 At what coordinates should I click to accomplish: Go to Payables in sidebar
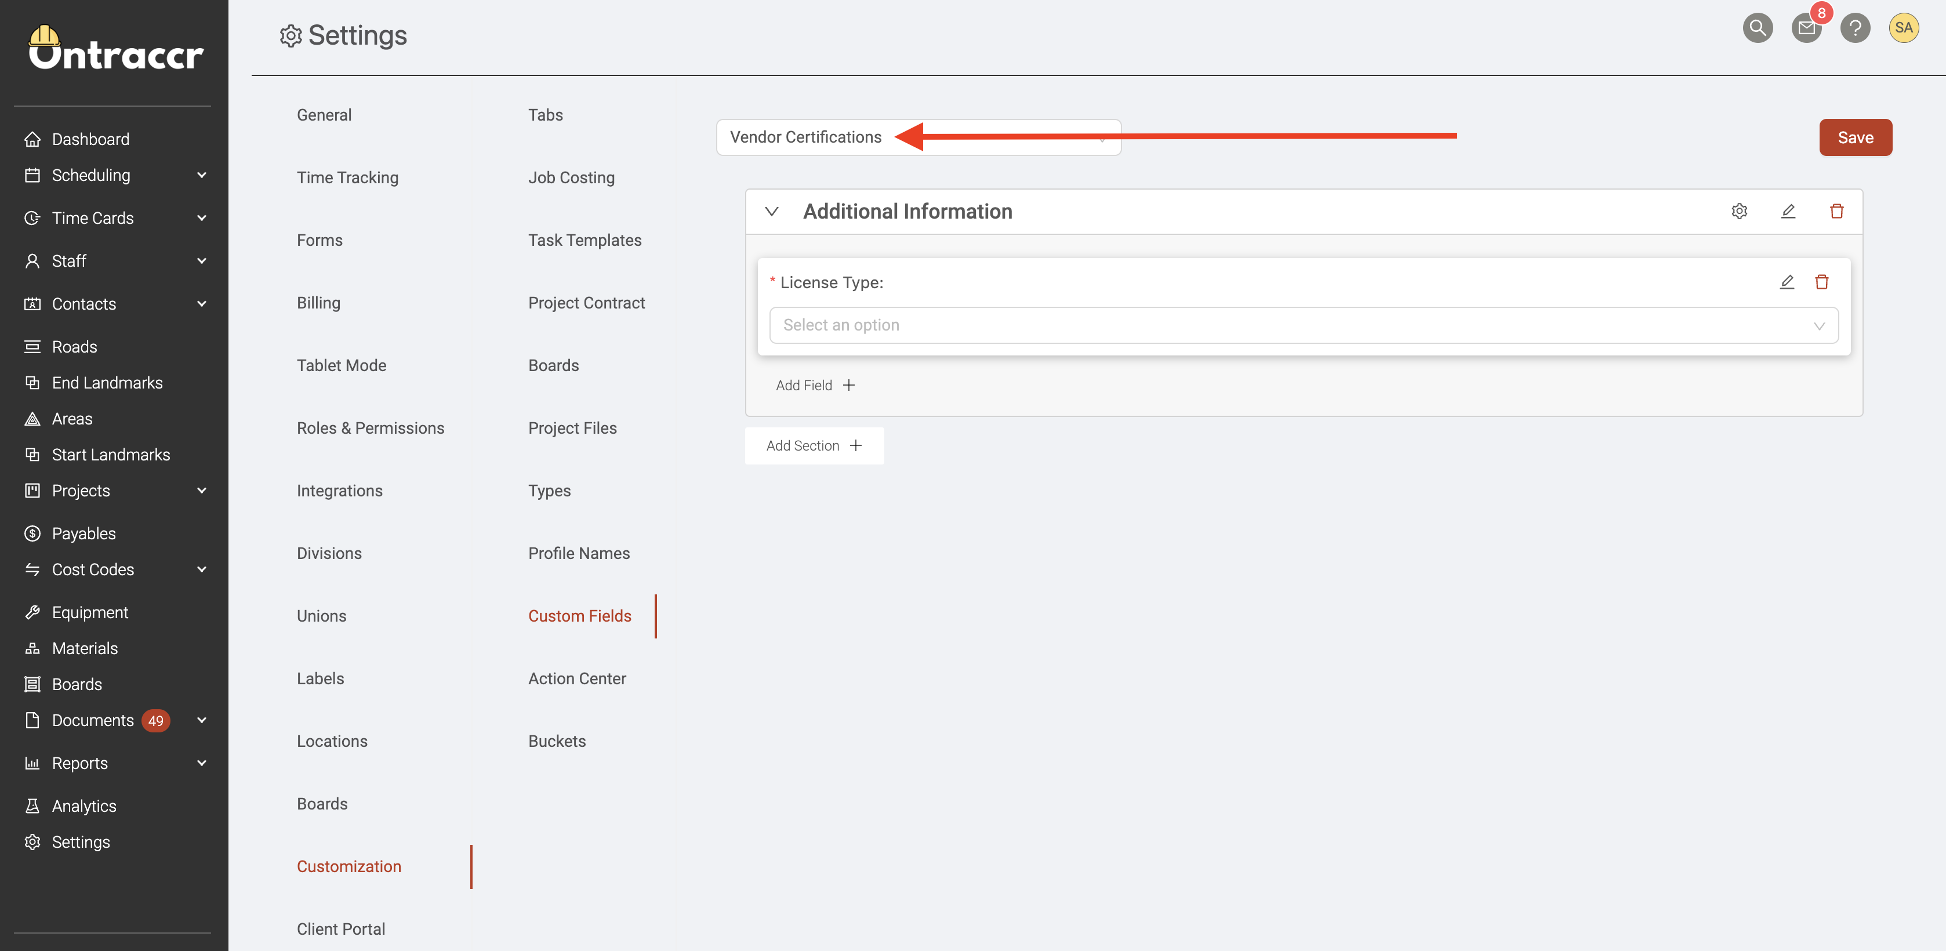83,533
